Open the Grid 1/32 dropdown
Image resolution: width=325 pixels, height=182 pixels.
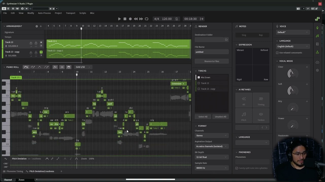pos(83,67)
